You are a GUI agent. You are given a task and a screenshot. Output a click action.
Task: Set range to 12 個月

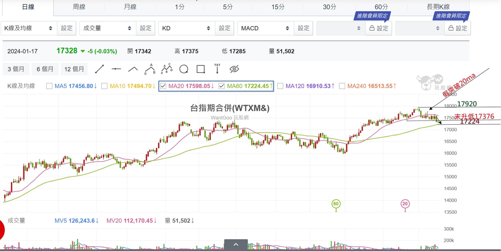pos(74,69)
